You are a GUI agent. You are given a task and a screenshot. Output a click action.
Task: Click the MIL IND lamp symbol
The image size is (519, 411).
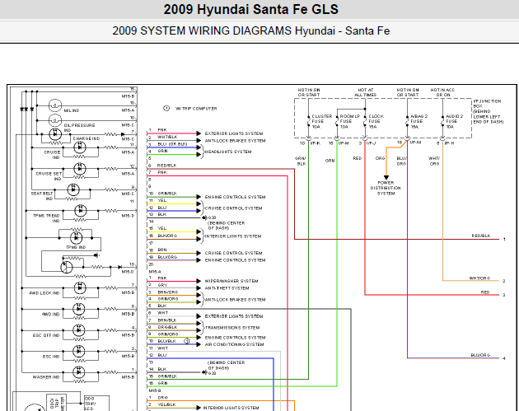point(55,105)
